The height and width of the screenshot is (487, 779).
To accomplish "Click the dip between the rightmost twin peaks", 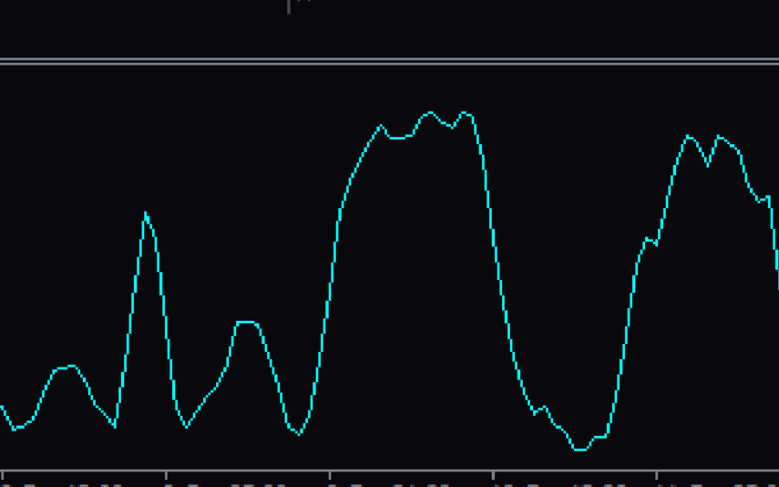I will pyautogui.click(x=708, y=165).
